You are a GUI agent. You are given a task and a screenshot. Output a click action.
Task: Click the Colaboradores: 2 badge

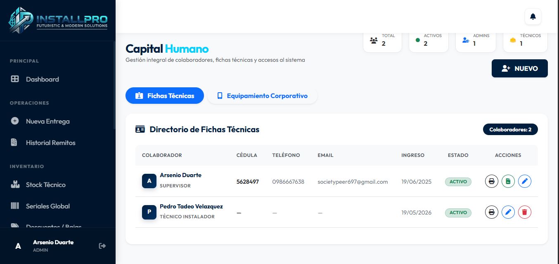tap(510, 129)
